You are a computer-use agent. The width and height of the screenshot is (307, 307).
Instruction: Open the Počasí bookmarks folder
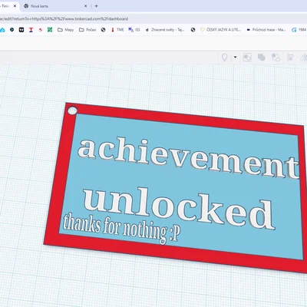tap(87, 30)
